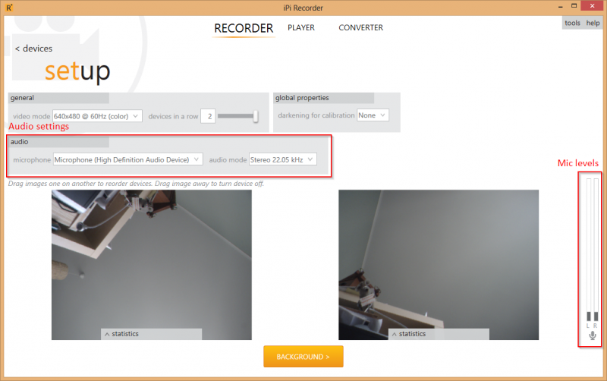Go back to devices page
The width and height of the screenshot is (607, 381).
33,49
